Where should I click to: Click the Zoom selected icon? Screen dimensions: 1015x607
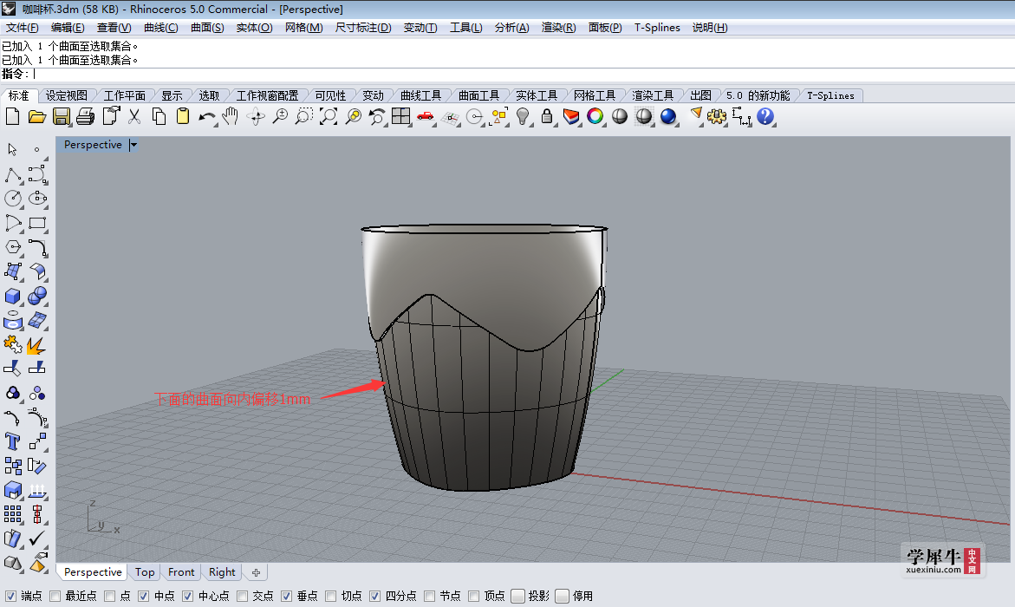tap(353, 116)
